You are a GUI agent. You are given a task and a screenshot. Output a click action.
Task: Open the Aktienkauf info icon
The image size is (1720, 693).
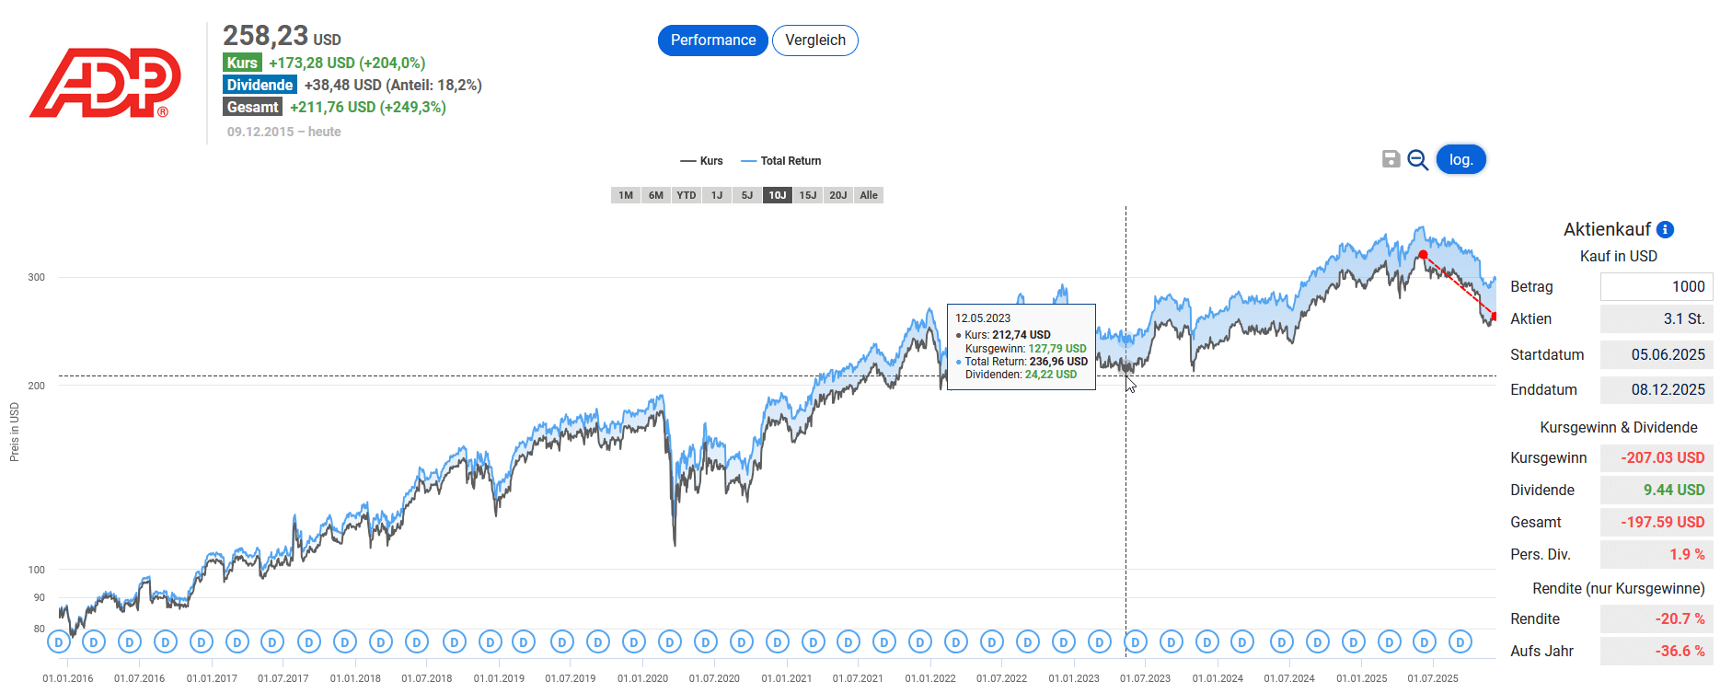(1665, 229)
